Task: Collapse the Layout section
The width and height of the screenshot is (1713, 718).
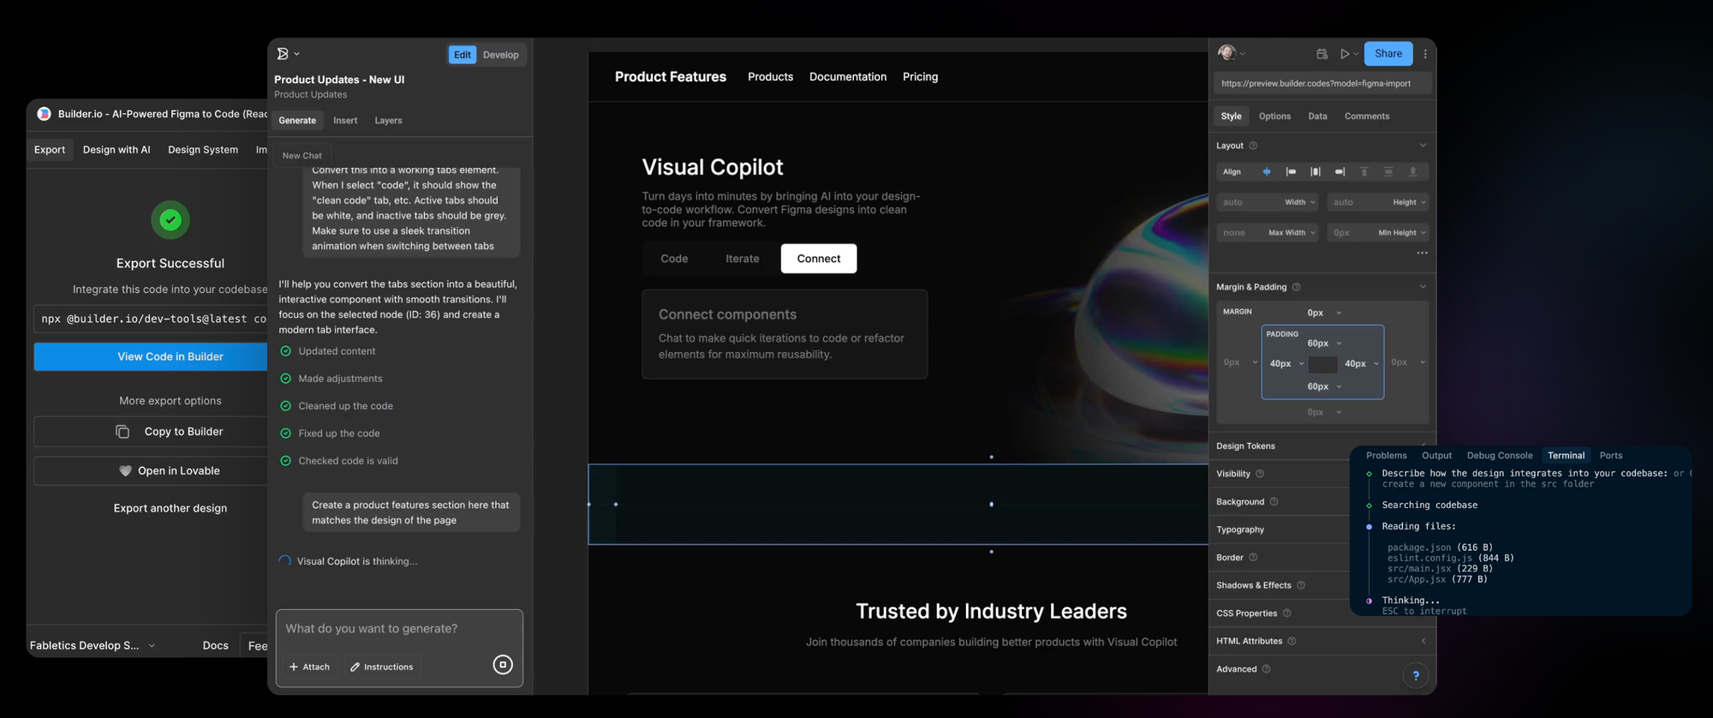Action: coord(1423,146)
